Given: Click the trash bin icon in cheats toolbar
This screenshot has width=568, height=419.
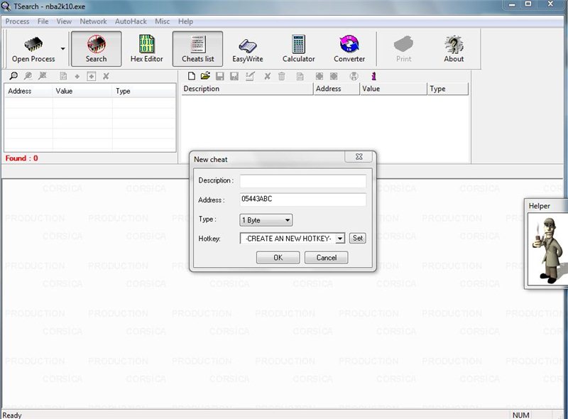Looking at the screenshot, I should click(281, 76).
